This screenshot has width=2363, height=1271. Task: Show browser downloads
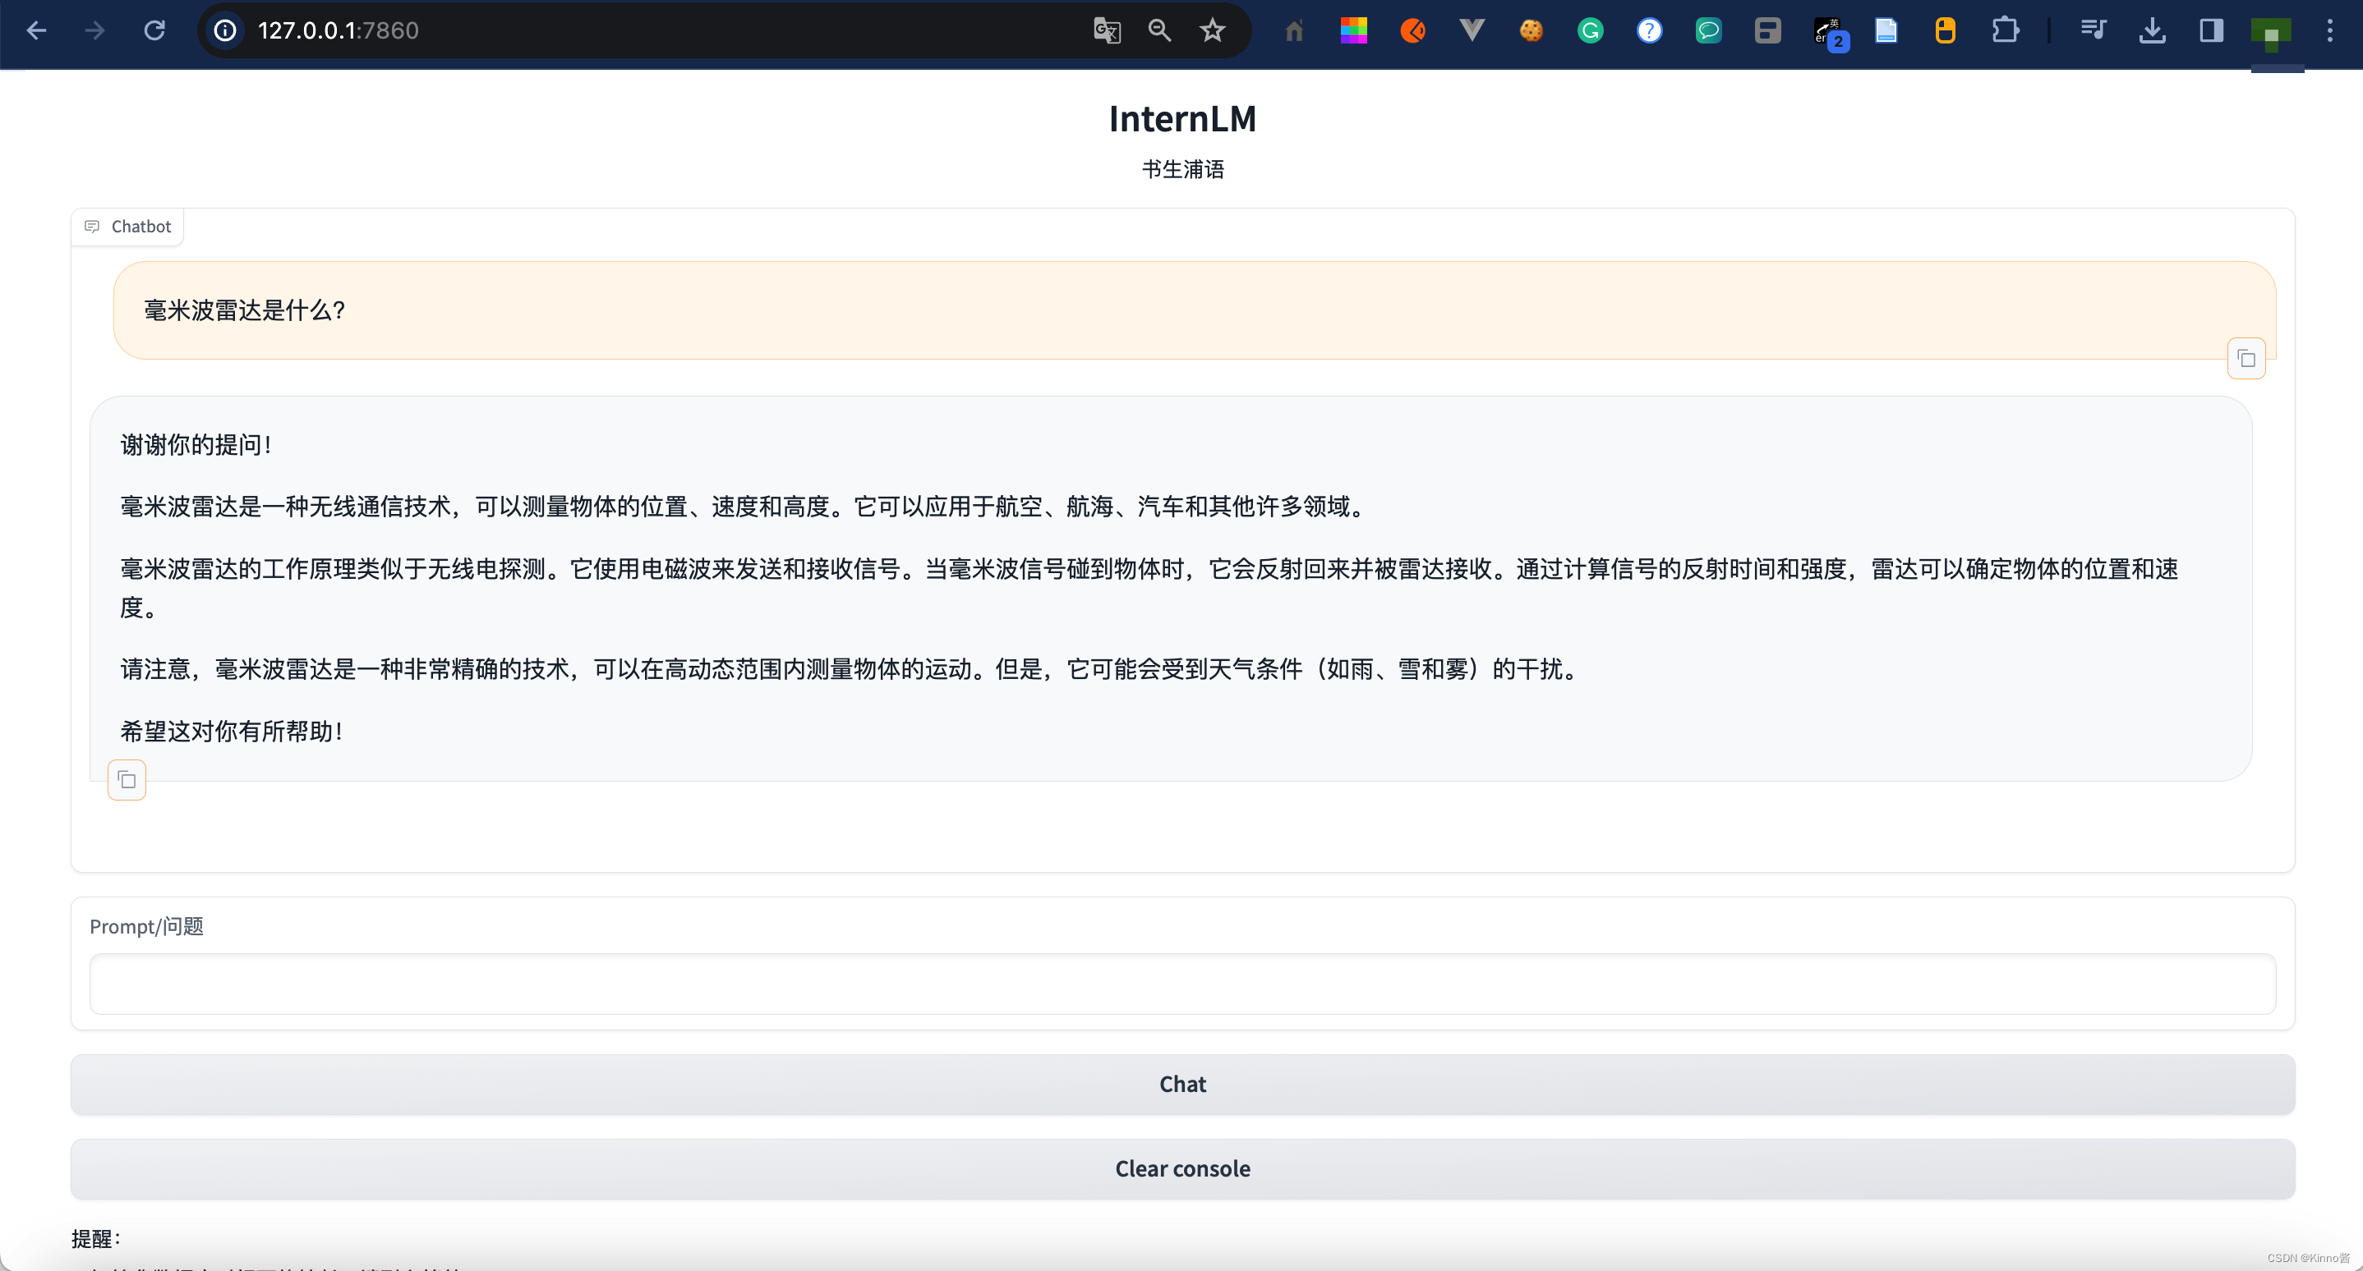pyautogui.click(x=2152, y=31)
